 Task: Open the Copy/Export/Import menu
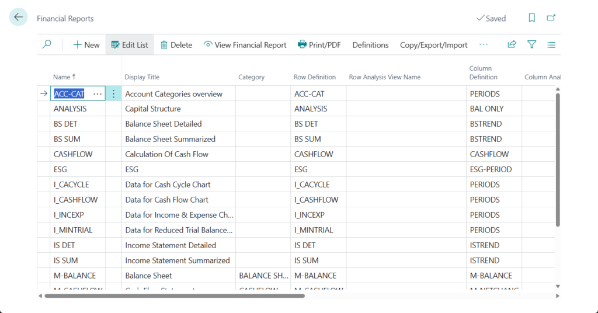point(433,45)
